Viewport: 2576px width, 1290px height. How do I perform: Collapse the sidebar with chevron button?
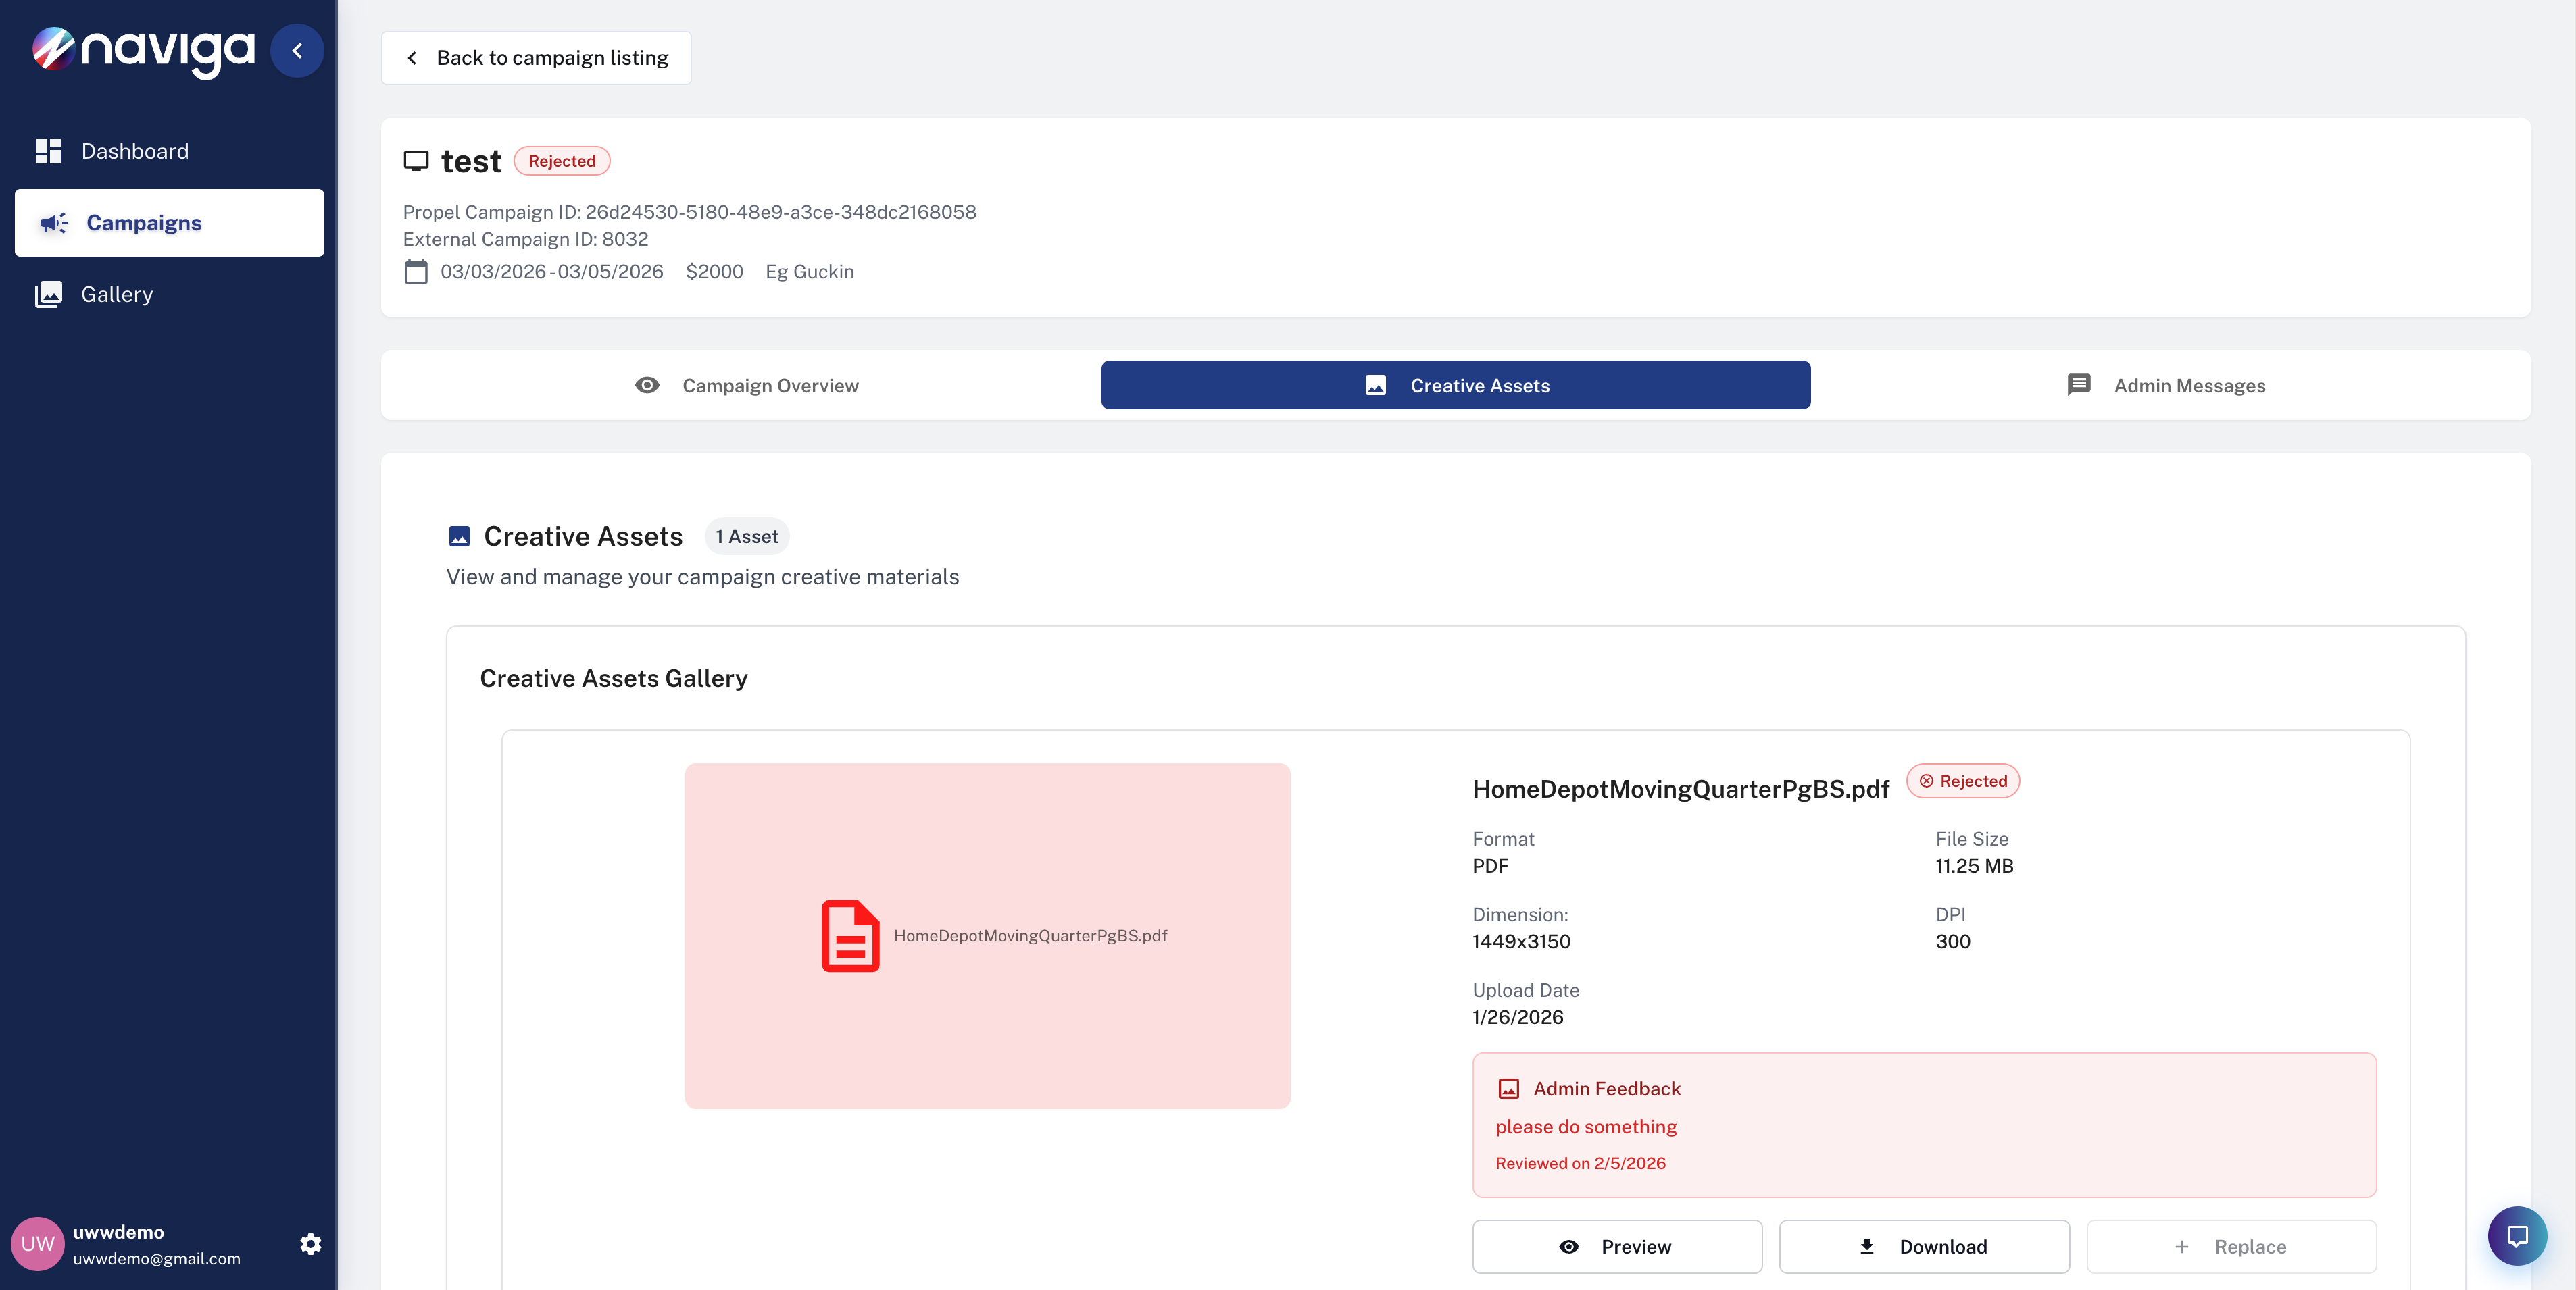tap(297, 51)
